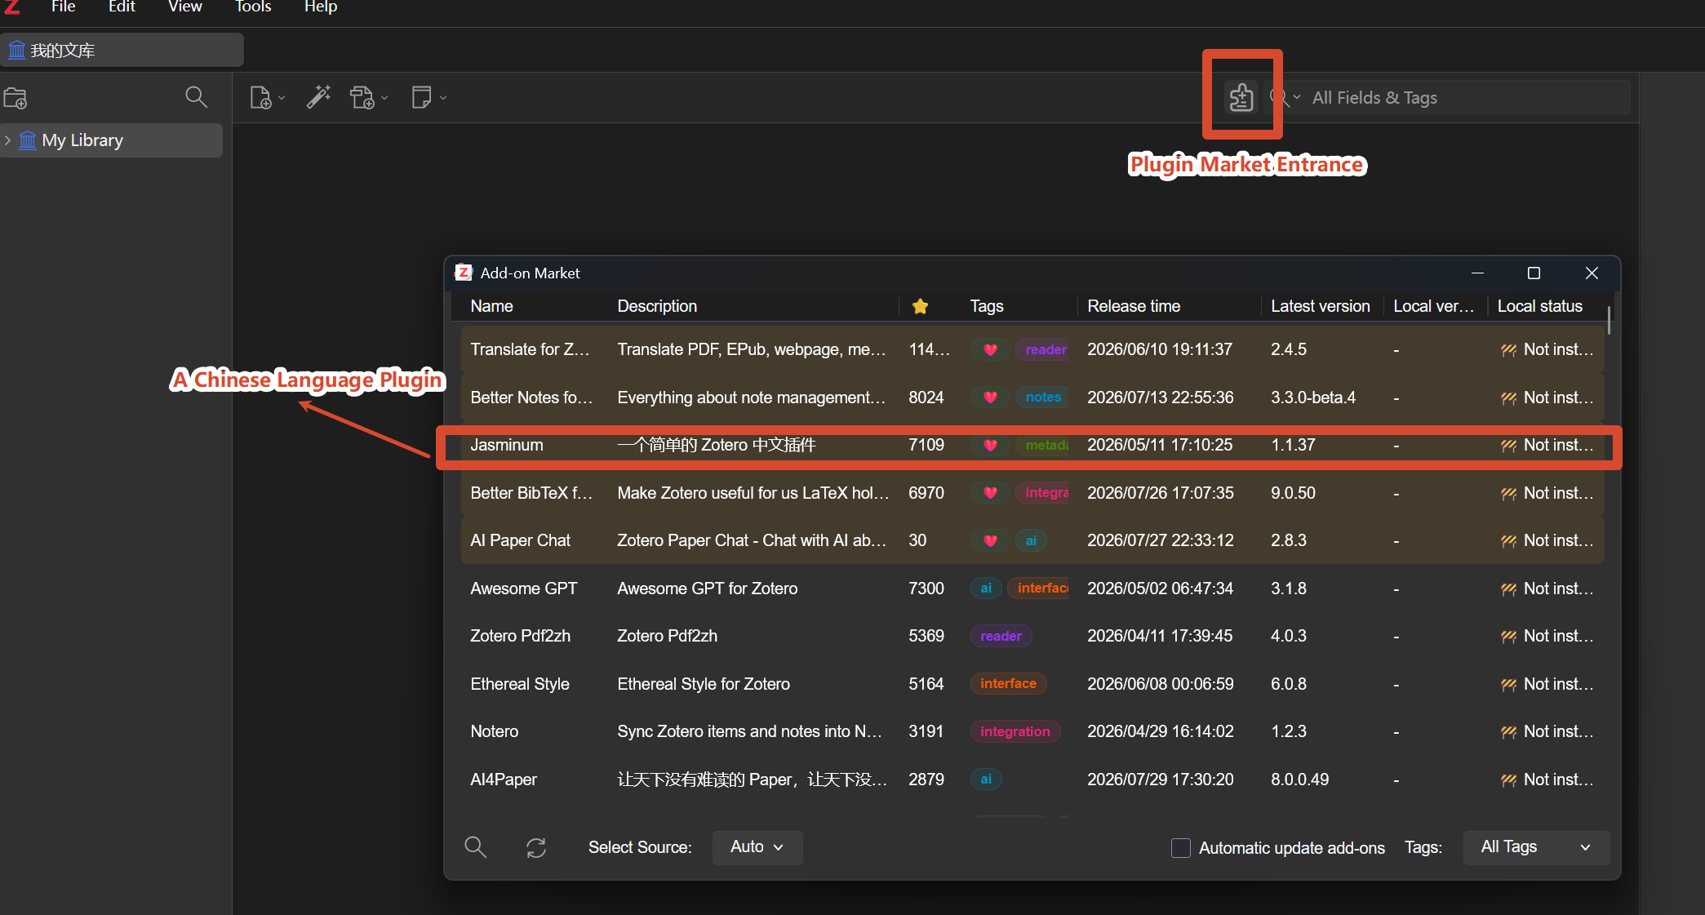Click the ai tag on Awesome GPT row
The height and width of the screenshot is (915, 1705).
[x=986, y=589]
